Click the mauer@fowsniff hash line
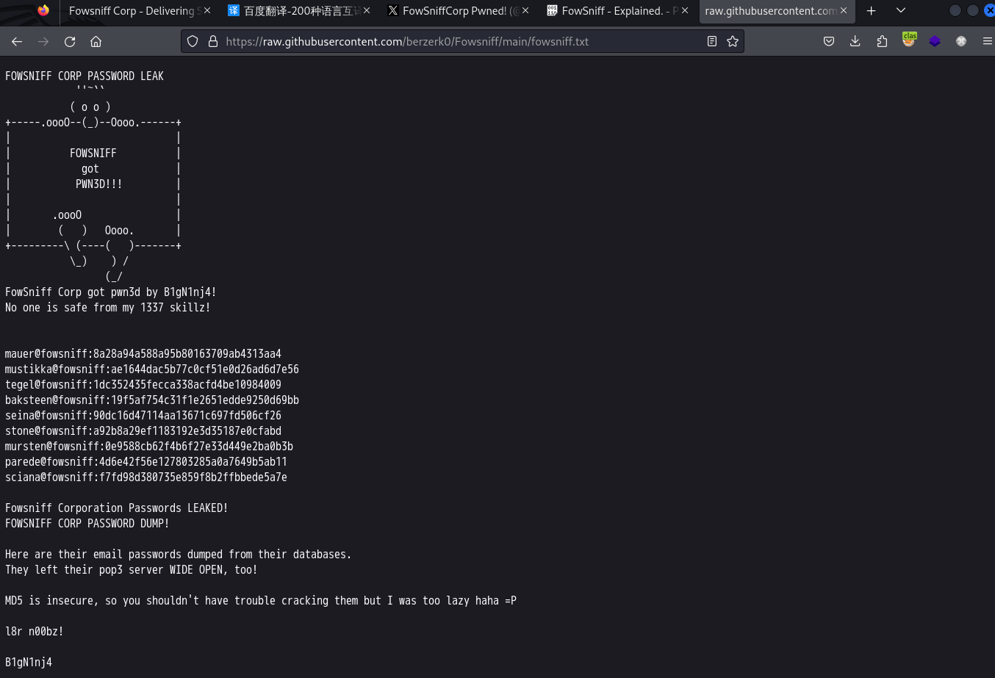Image resolution: width=995 pixels, height=678 pixels. 143,354
